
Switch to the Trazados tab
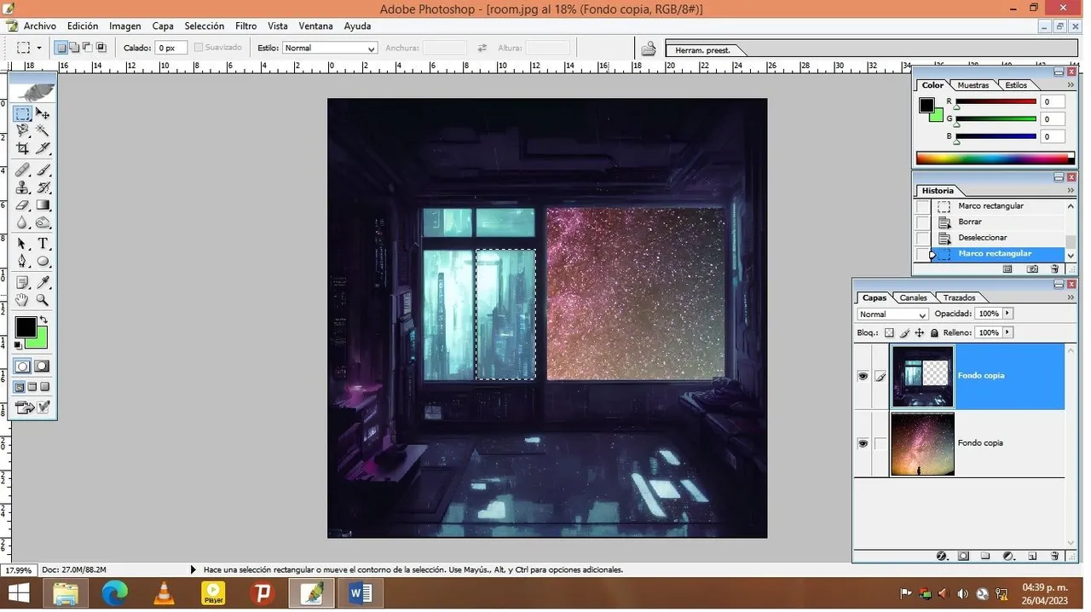[x=960, y=297]
